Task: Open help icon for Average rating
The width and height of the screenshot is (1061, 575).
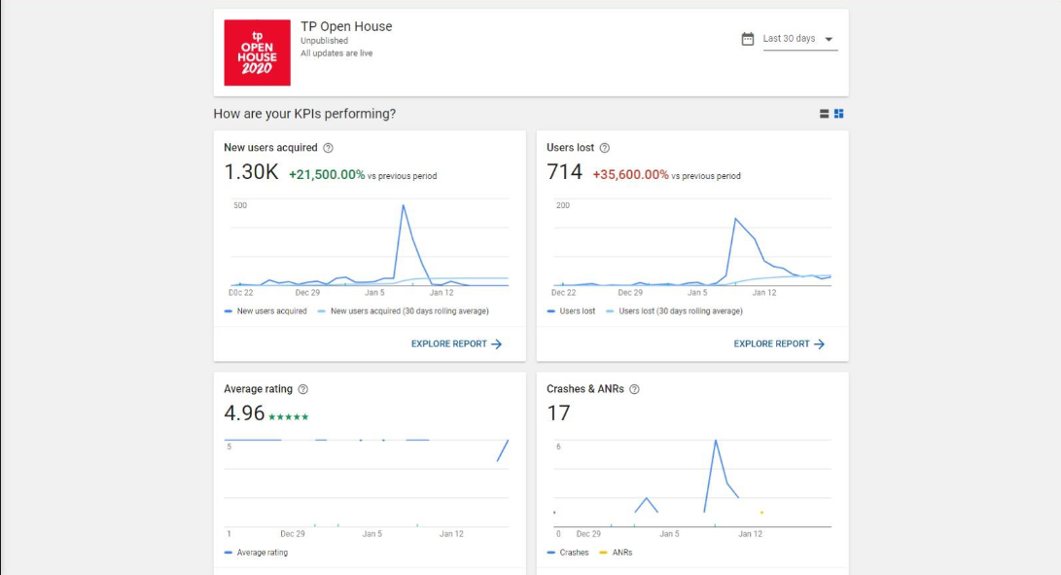Action: point(302,389)
